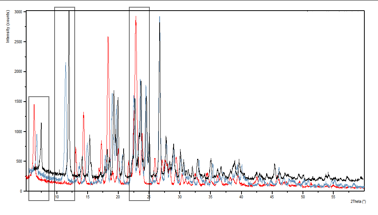Image resolution: width=378 pixels, height=215 pixels.
Task: Pick the blue peak just above 11 degrees
Action: click(66, 63)
